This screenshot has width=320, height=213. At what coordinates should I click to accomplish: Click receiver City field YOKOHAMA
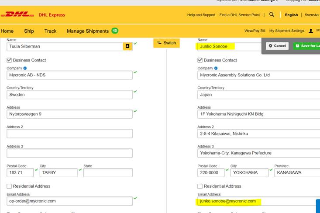249,172
